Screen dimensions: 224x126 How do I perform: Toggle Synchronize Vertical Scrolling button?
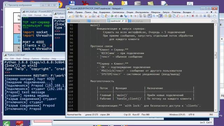click(140, 16)
